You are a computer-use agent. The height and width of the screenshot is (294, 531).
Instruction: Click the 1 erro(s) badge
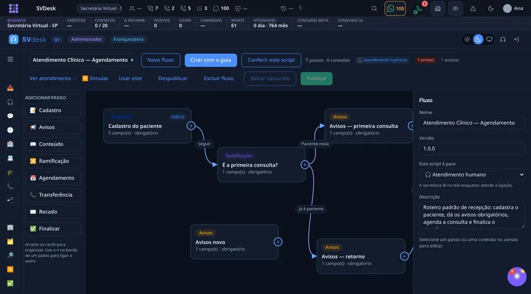click(425, 60)
